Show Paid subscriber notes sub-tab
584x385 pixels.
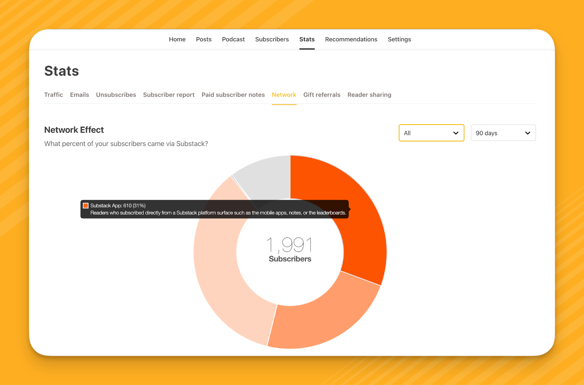point(233,95)
